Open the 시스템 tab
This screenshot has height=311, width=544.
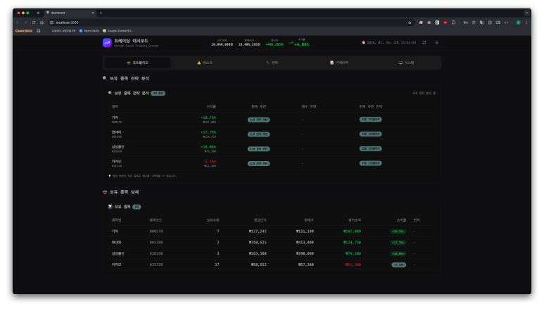click(x=406, y=63)
